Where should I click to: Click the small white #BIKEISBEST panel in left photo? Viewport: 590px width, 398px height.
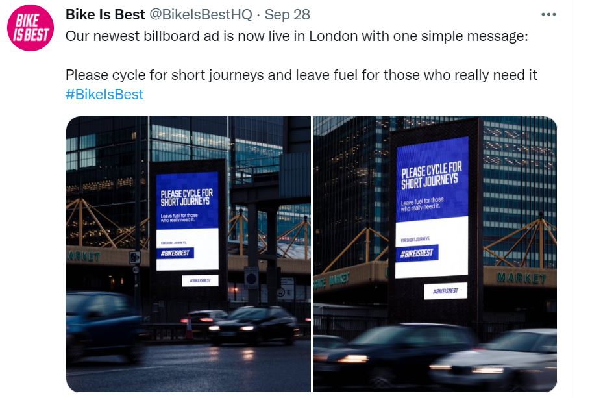[200, 280]
